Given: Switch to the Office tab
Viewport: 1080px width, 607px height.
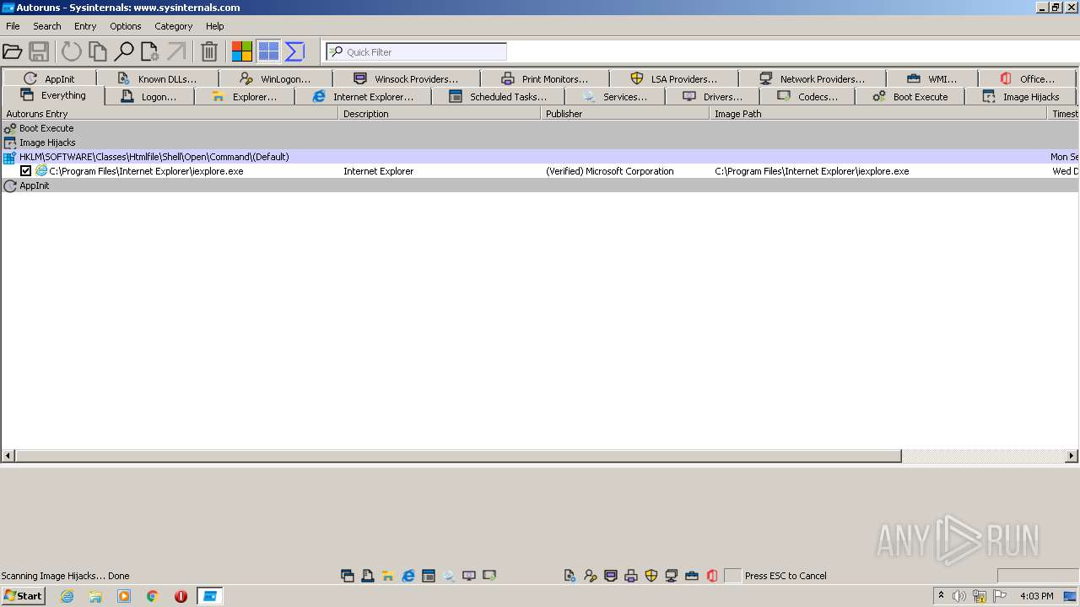Looking at the screenshot, I should (x=1028, y=78).
